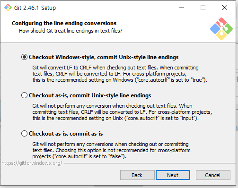Cancel the Git installation
238x188 pixels.
[213, 175]
